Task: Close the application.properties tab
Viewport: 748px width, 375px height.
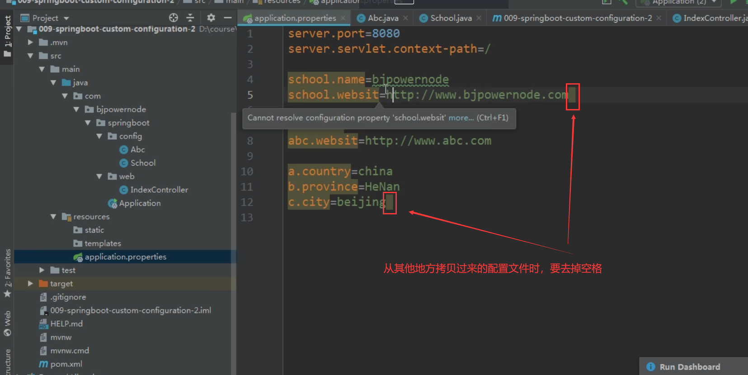Action: (x=343, y=18)
